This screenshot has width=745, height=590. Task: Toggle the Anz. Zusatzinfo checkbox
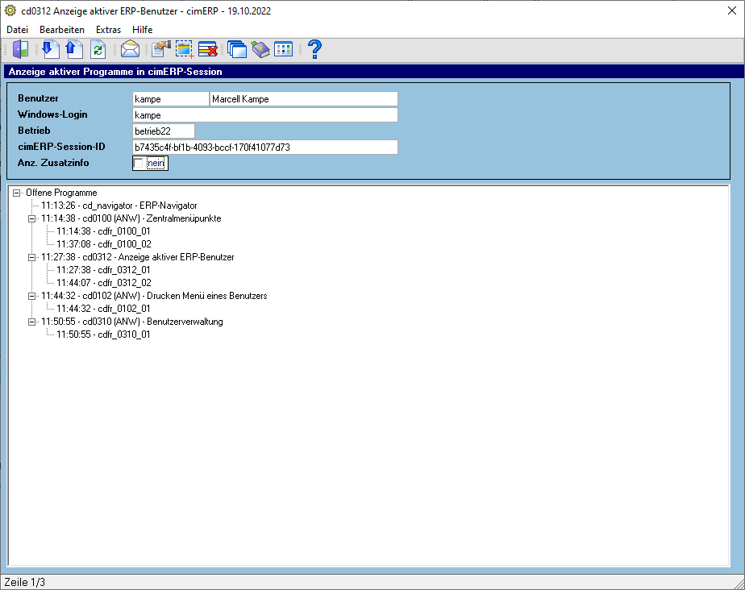[x=138, y=164]
